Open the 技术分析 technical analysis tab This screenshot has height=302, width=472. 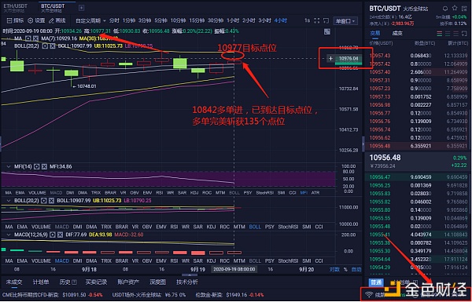click(187, 282)
